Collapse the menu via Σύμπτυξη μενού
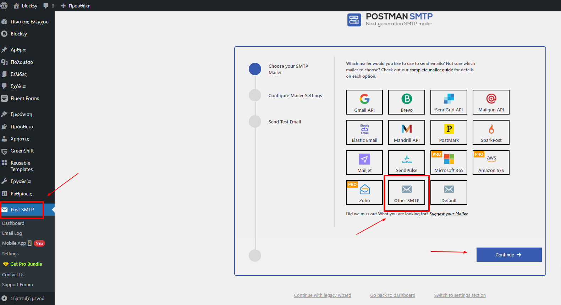Image resolution: width=561 pixels, height=305 pixels. [27, 298]
